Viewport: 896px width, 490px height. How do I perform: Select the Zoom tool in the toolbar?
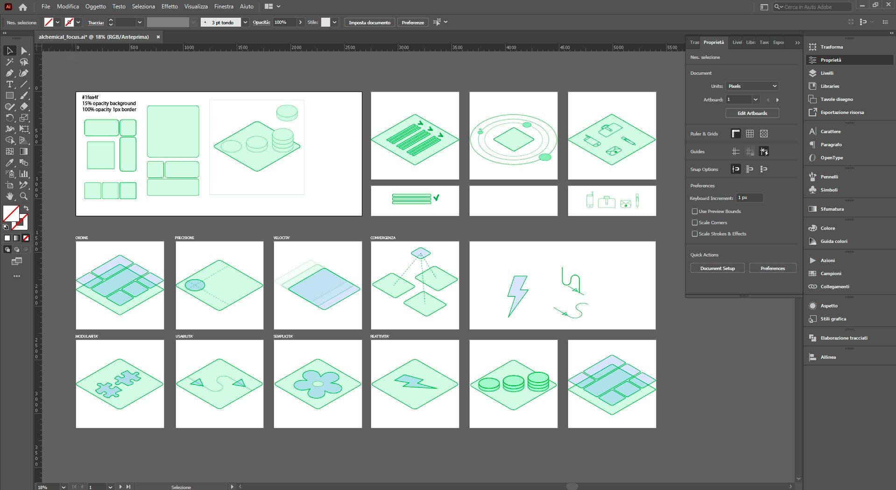23,196
